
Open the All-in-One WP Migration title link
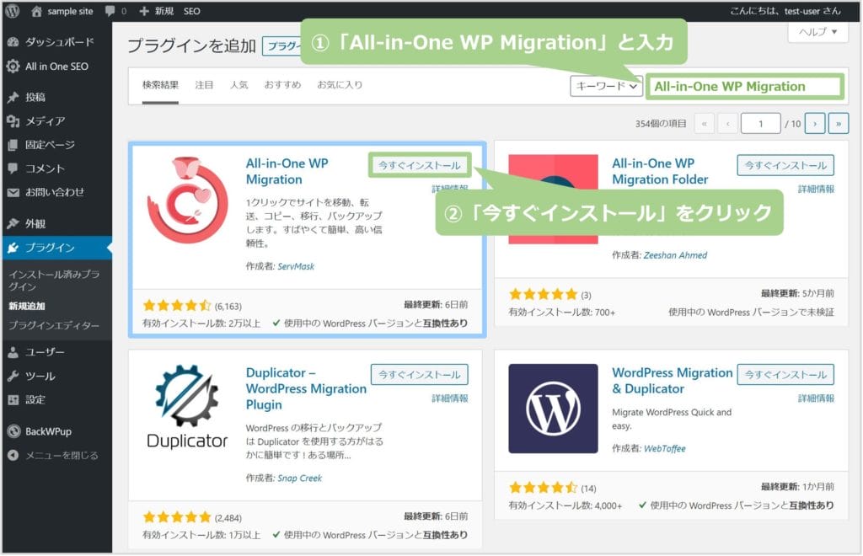coord(287,171)
